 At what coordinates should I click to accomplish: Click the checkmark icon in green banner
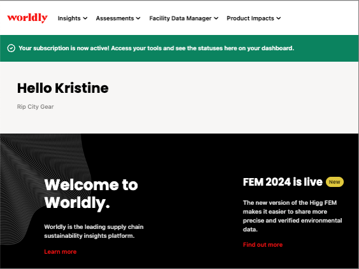tap(11, 48)
